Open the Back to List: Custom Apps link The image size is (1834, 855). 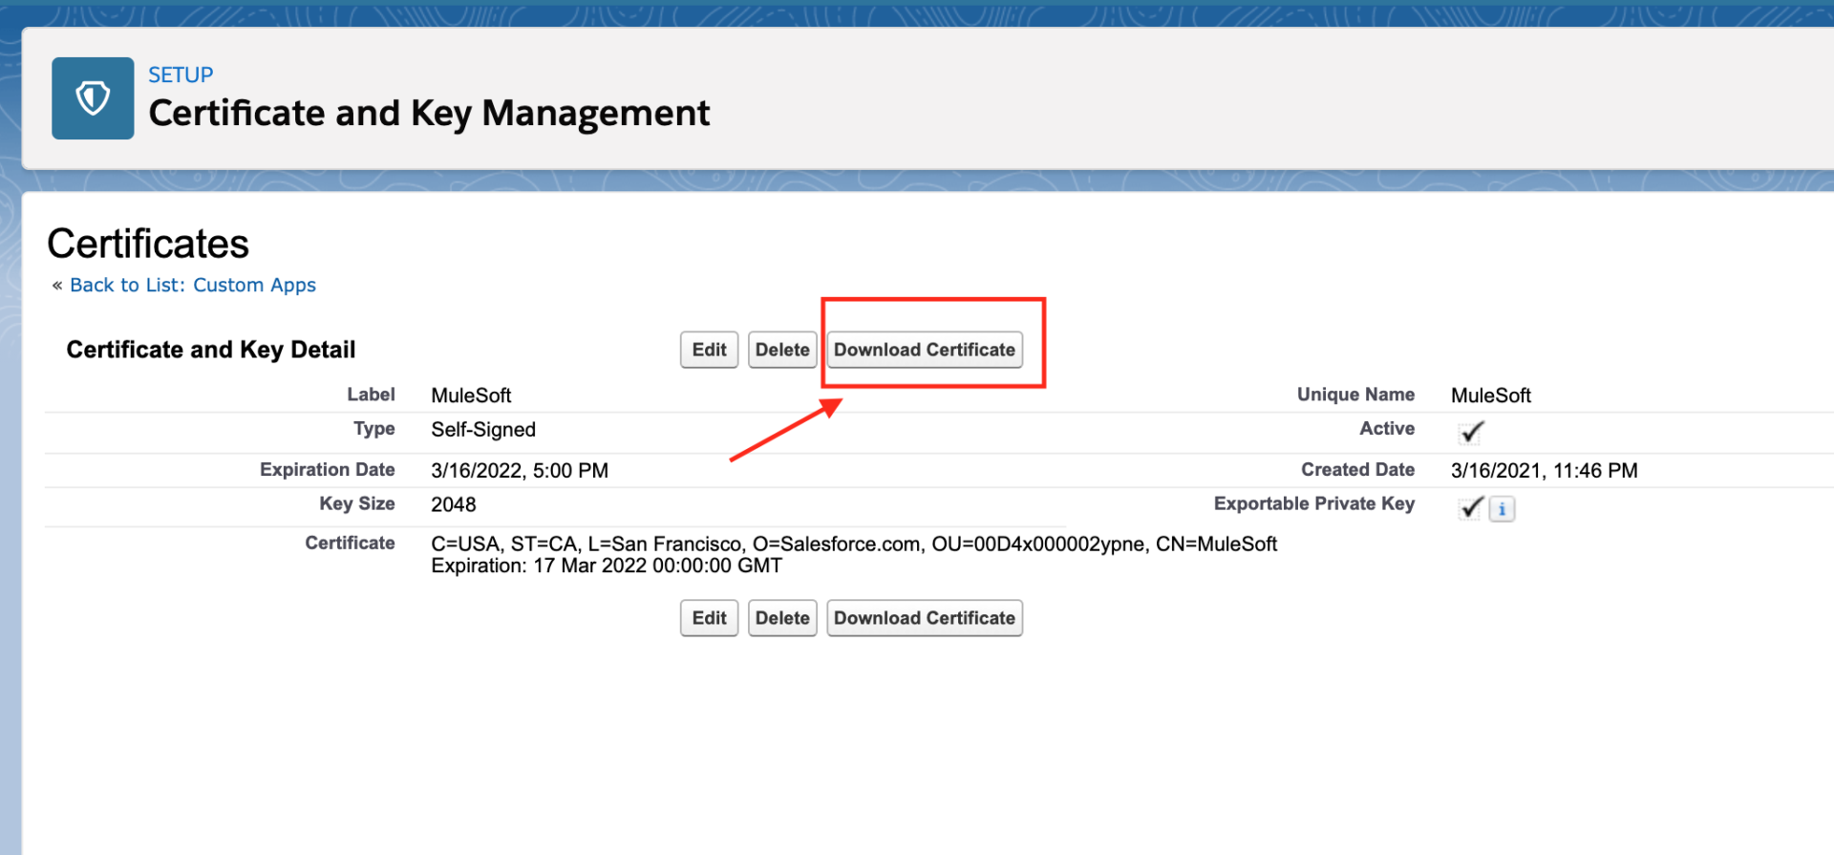(192, 286)
